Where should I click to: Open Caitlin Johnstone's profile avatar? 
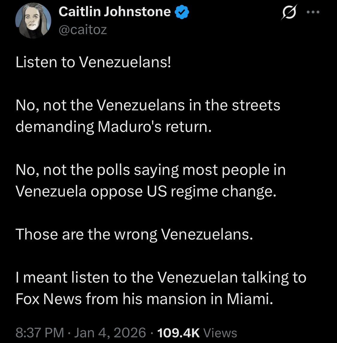pyautogui.click(x=33, y=21)
